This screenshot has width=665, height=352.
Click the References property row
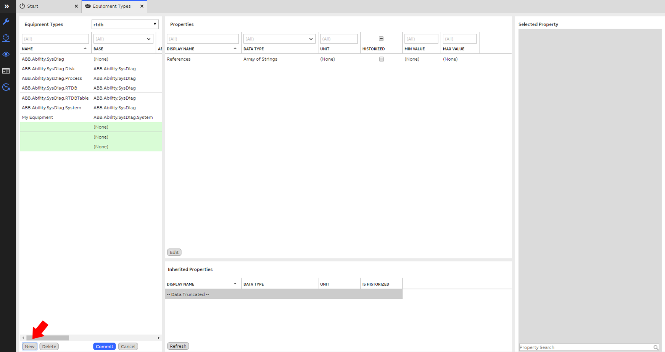(x=338, y=59)
